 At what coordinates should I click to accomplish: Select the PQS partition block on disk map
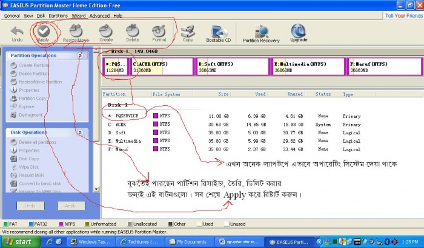point(116,67)
